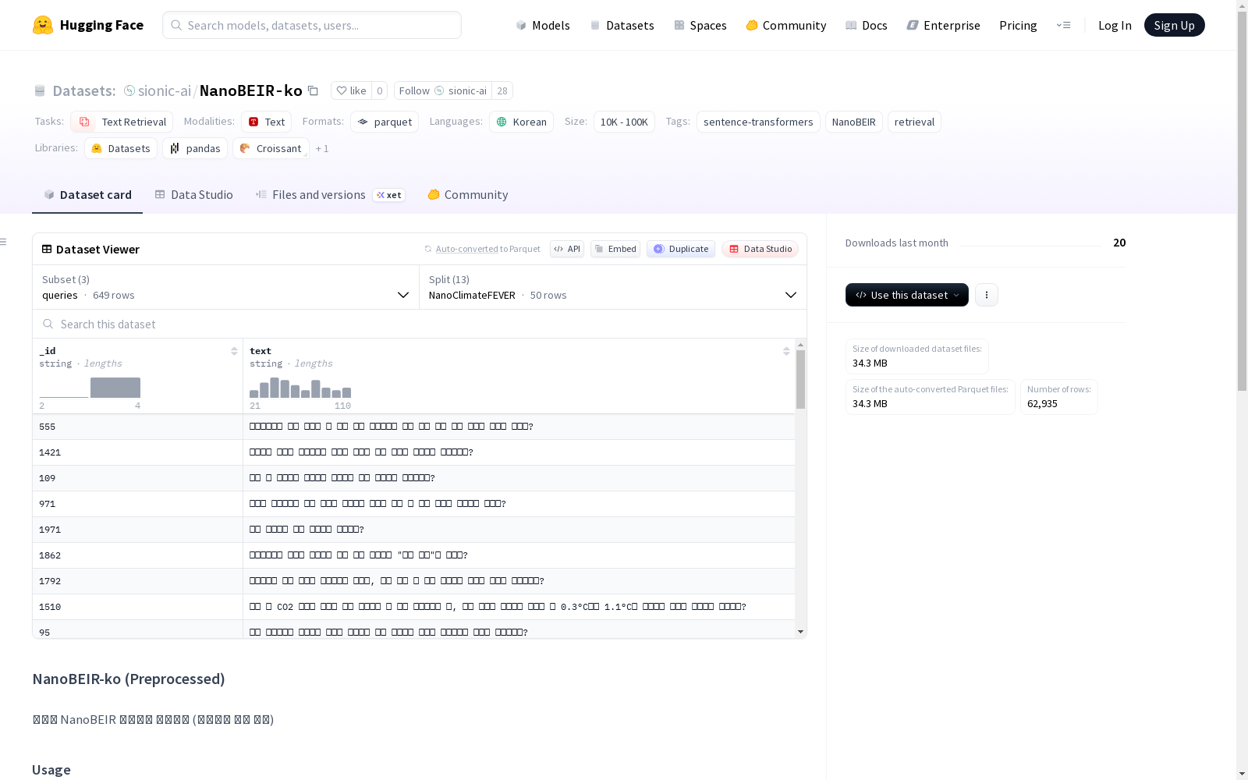This screenshot has width=1248, height=780.
Task: Click the NanoBEIR tag
Action: coord(853,122)
